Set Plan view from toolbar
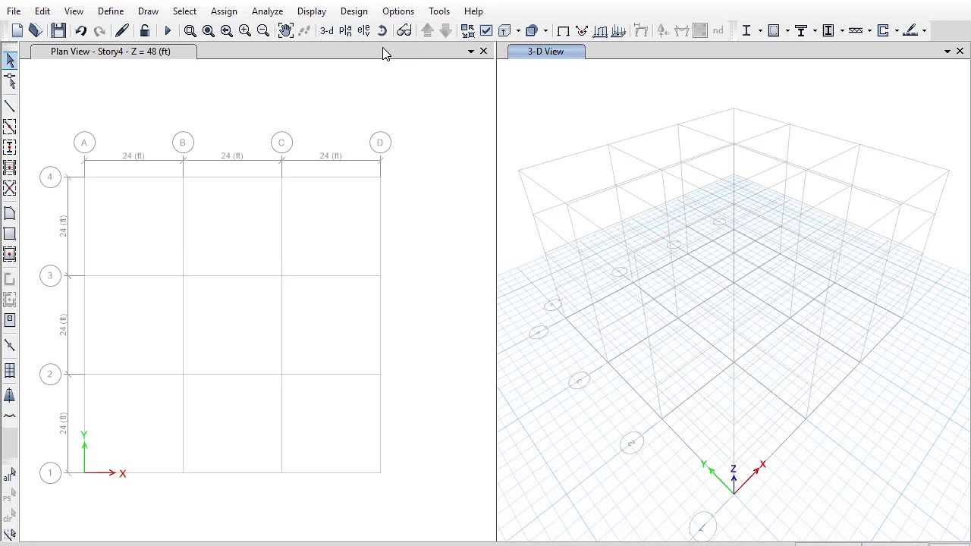Screen dimensions: 971x546 [x=345, y=30]
